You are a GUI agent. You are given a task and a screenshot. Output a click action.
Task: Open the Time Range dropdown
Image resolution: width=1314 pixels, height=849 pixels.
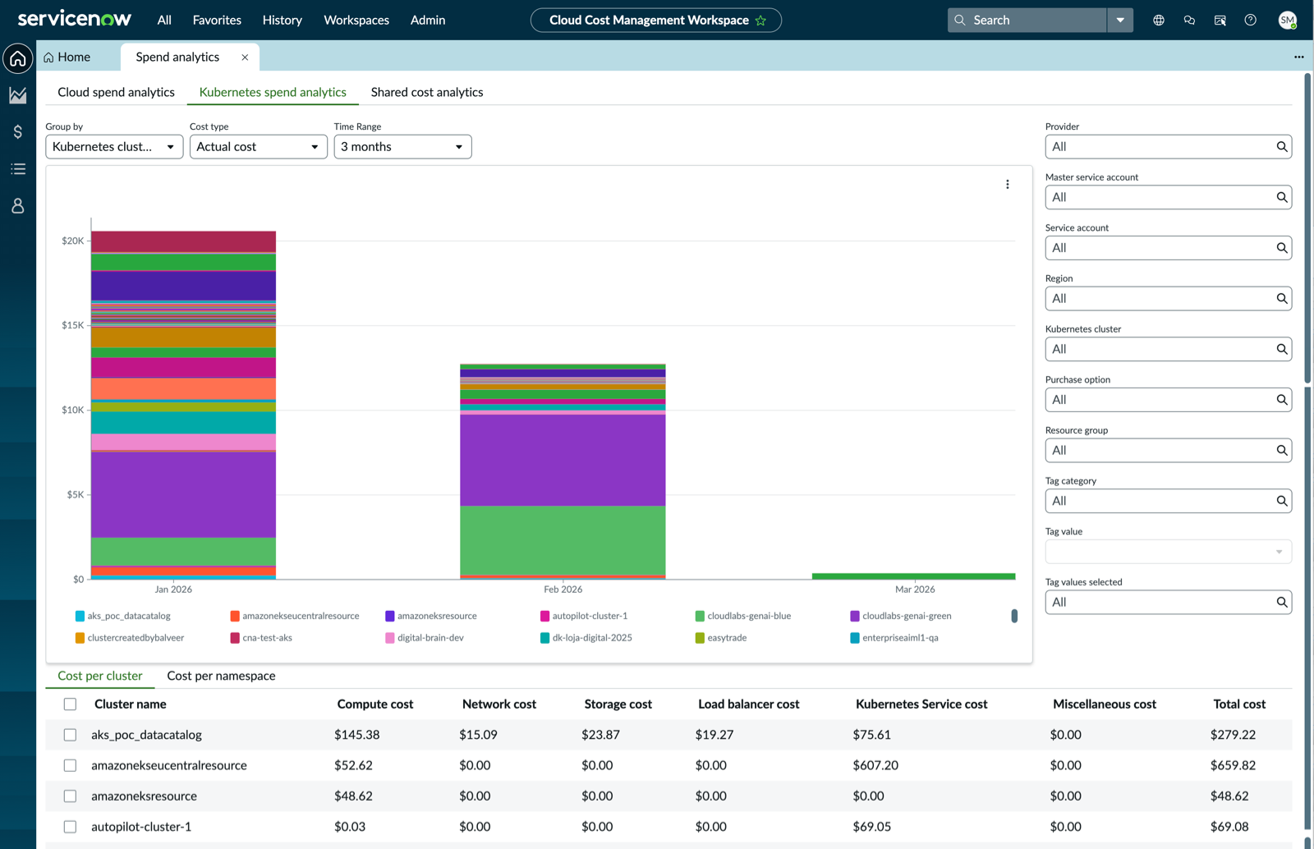[402, 147]
